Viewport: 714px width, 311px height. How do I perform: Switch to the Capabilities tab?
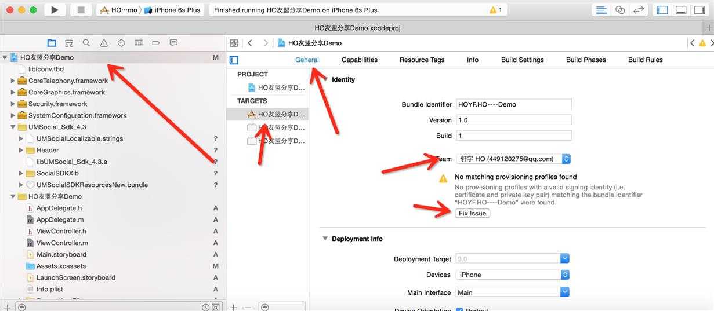point(360,60)
